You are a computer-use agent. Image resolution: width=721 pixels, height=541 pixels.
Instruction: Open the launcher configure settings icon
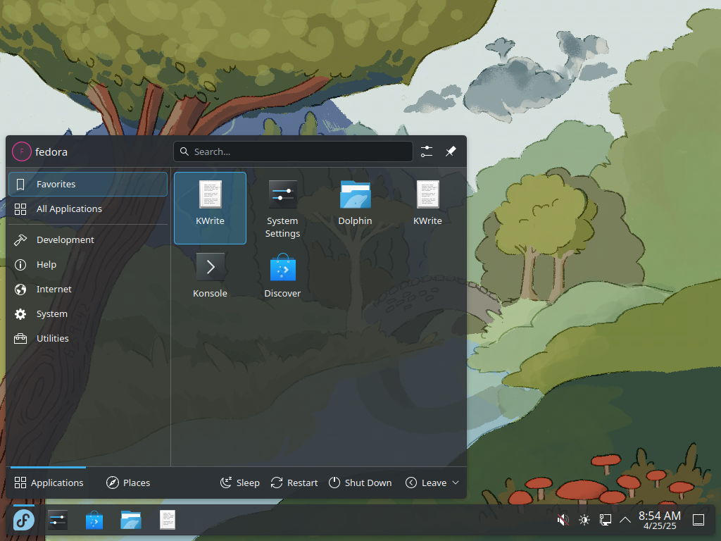[x=427, y=151]
